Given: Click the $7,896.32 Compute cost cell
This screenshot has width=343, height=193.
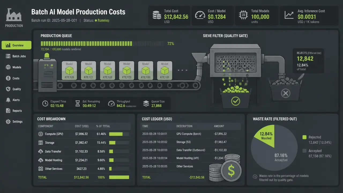Looking at the screenshot, I should click(x=82, y=134).
